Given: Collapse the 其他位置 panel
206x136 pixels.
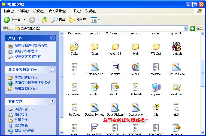Looking at the screenshot, I should (x=52, y=101).
